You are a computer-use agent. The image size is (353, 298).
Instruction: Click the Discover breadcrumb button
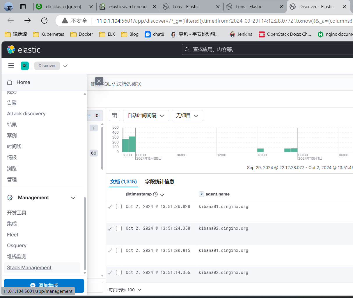[47, 66]
